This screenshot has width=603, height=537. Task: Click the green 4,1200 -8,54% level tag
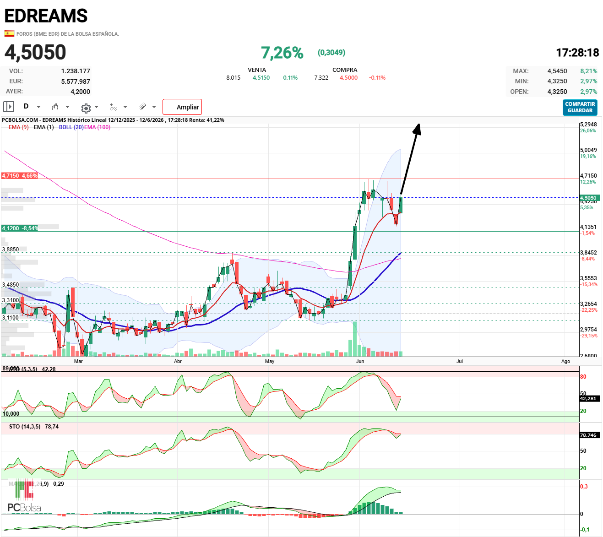click(20, 228)
